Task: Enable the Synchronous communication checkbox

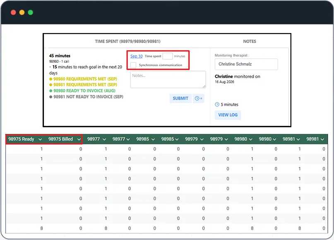Action: (133, 65)
